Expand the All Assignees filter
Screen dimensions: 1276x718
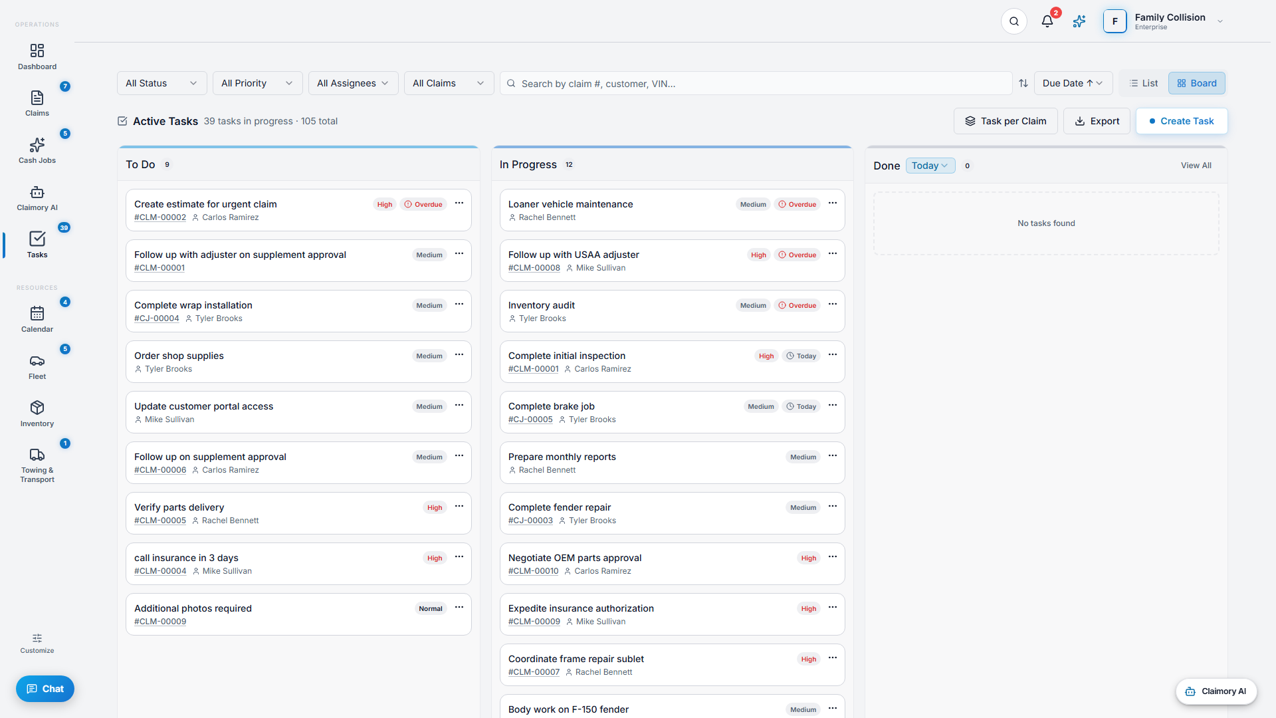(x=353, y=83)
